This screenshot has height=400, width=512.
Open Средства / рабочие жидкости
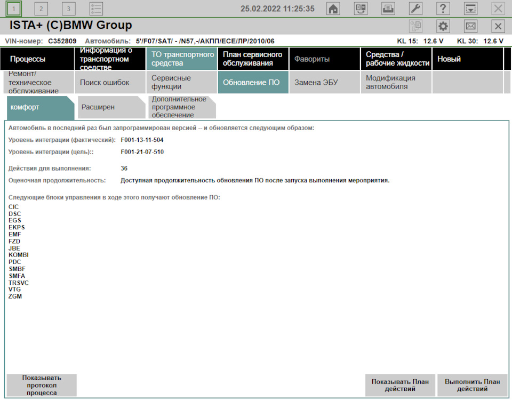(396, 59)
